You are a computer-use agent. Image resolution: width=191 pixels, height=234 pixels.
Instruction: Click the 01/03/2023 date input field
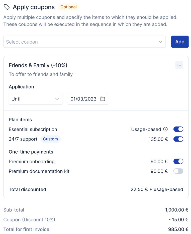coord(88,99)
